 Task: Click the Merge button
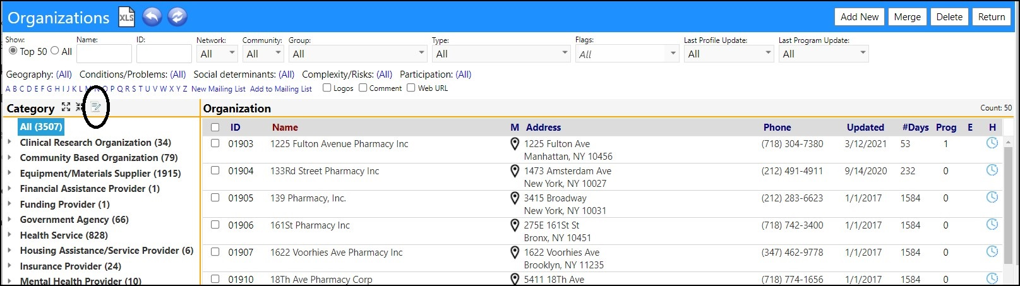908,17
